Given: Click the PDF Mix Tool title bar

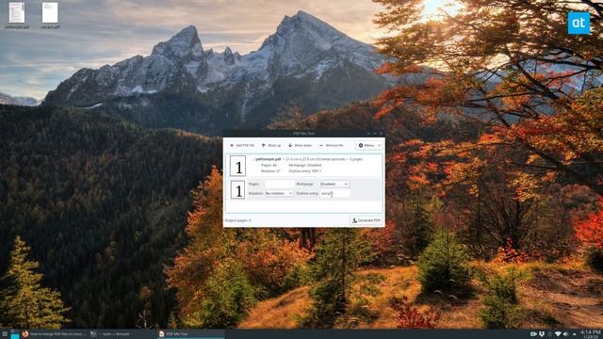Looking at the screenshot, I should click(x=303, y=134).
